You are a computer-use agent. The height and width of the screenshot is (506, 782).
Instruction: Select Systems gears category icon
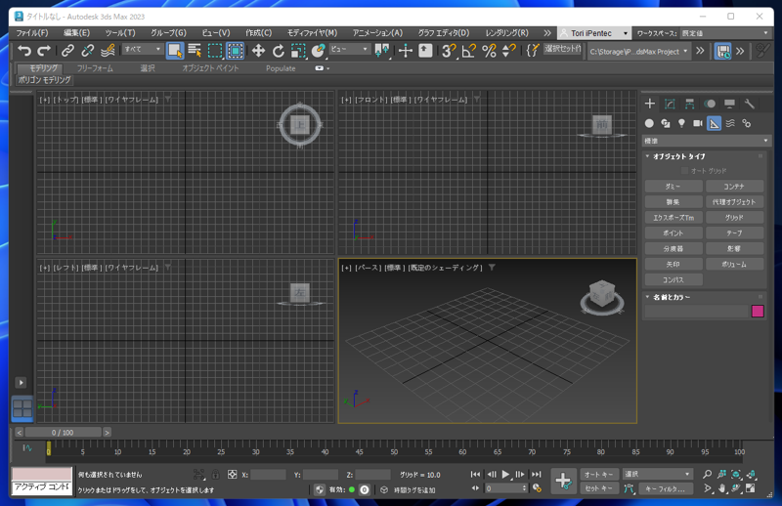pos(746,123)
